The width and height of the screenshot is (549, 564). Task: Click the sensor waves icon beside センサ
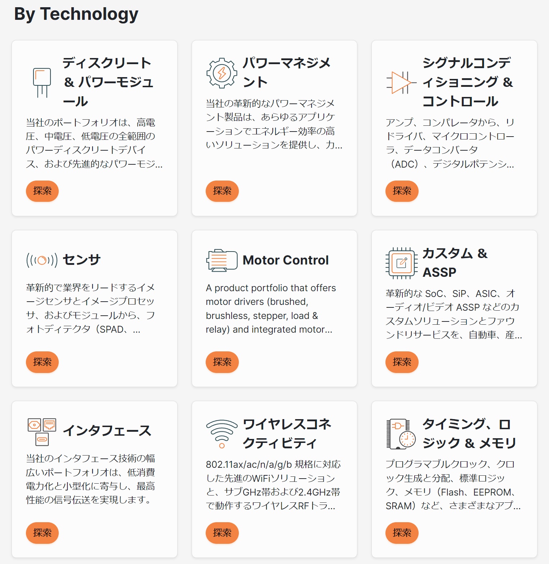42,260
